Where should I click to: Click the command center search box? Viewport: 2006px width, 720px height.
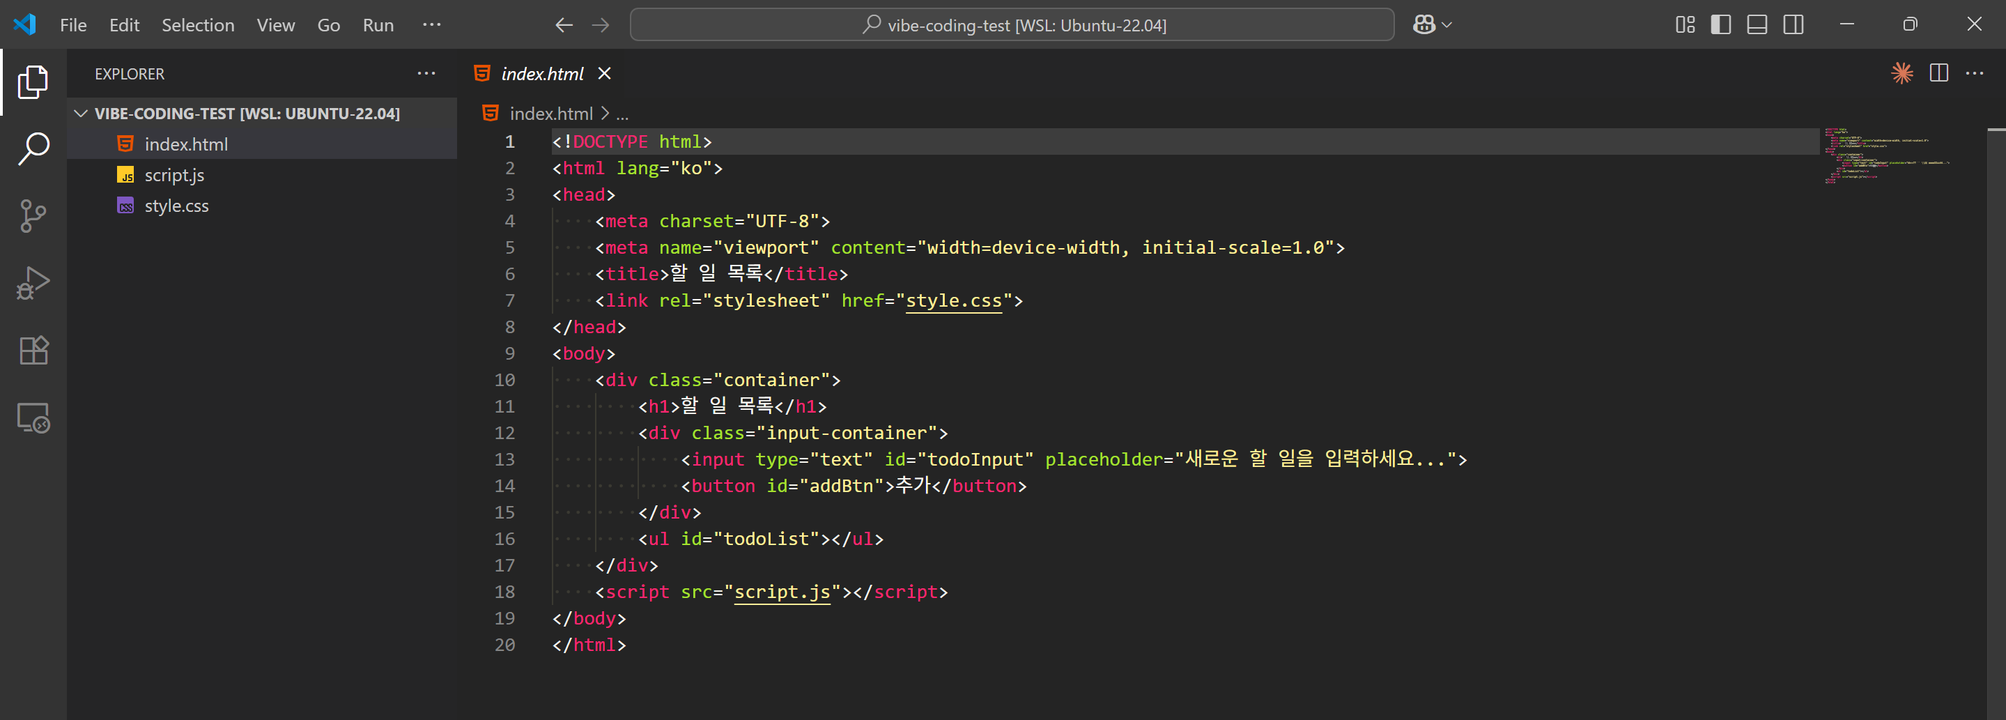point(1012,25)
